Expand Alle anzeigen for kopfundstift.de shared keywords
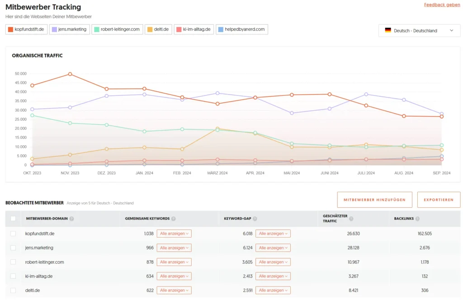The height and width of the screenshot is (300, 463). [x=174, y=233]
